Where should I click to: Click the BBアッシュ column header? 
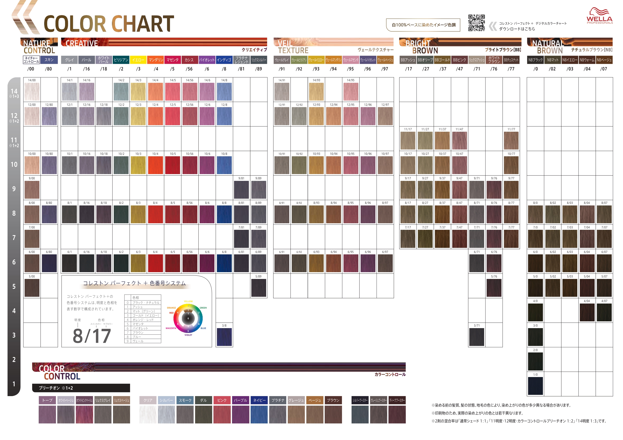(x=408, y=60)
